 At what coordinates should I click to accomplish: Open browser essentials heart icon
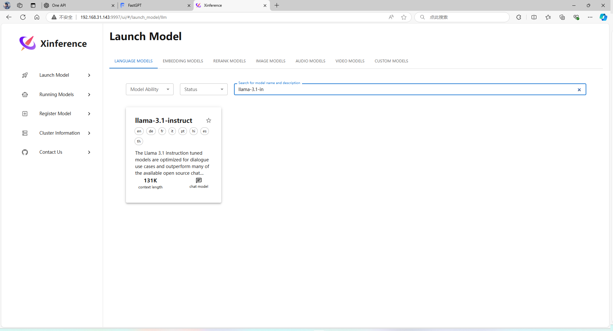576,17
